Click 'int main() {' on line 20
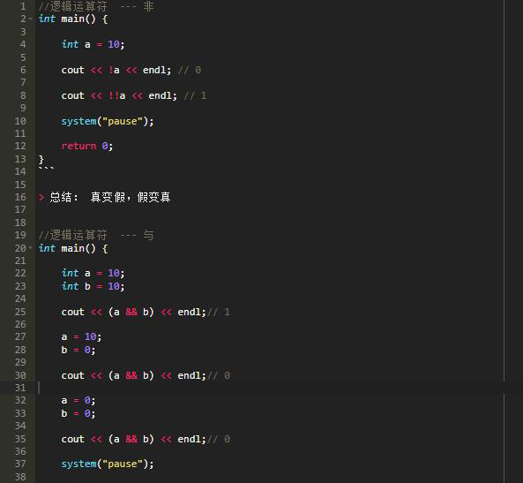The image size is (523, 483). [72, 248]
